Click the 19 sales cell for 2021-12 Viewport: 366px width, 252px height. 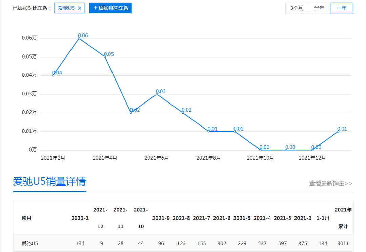coord(100,244)
